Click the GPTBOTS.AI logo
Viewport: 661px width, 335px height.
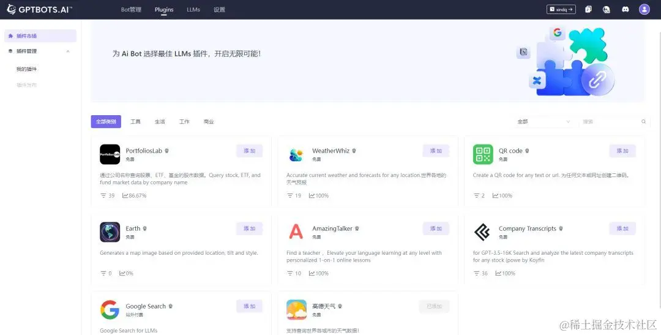pos(39,9)
